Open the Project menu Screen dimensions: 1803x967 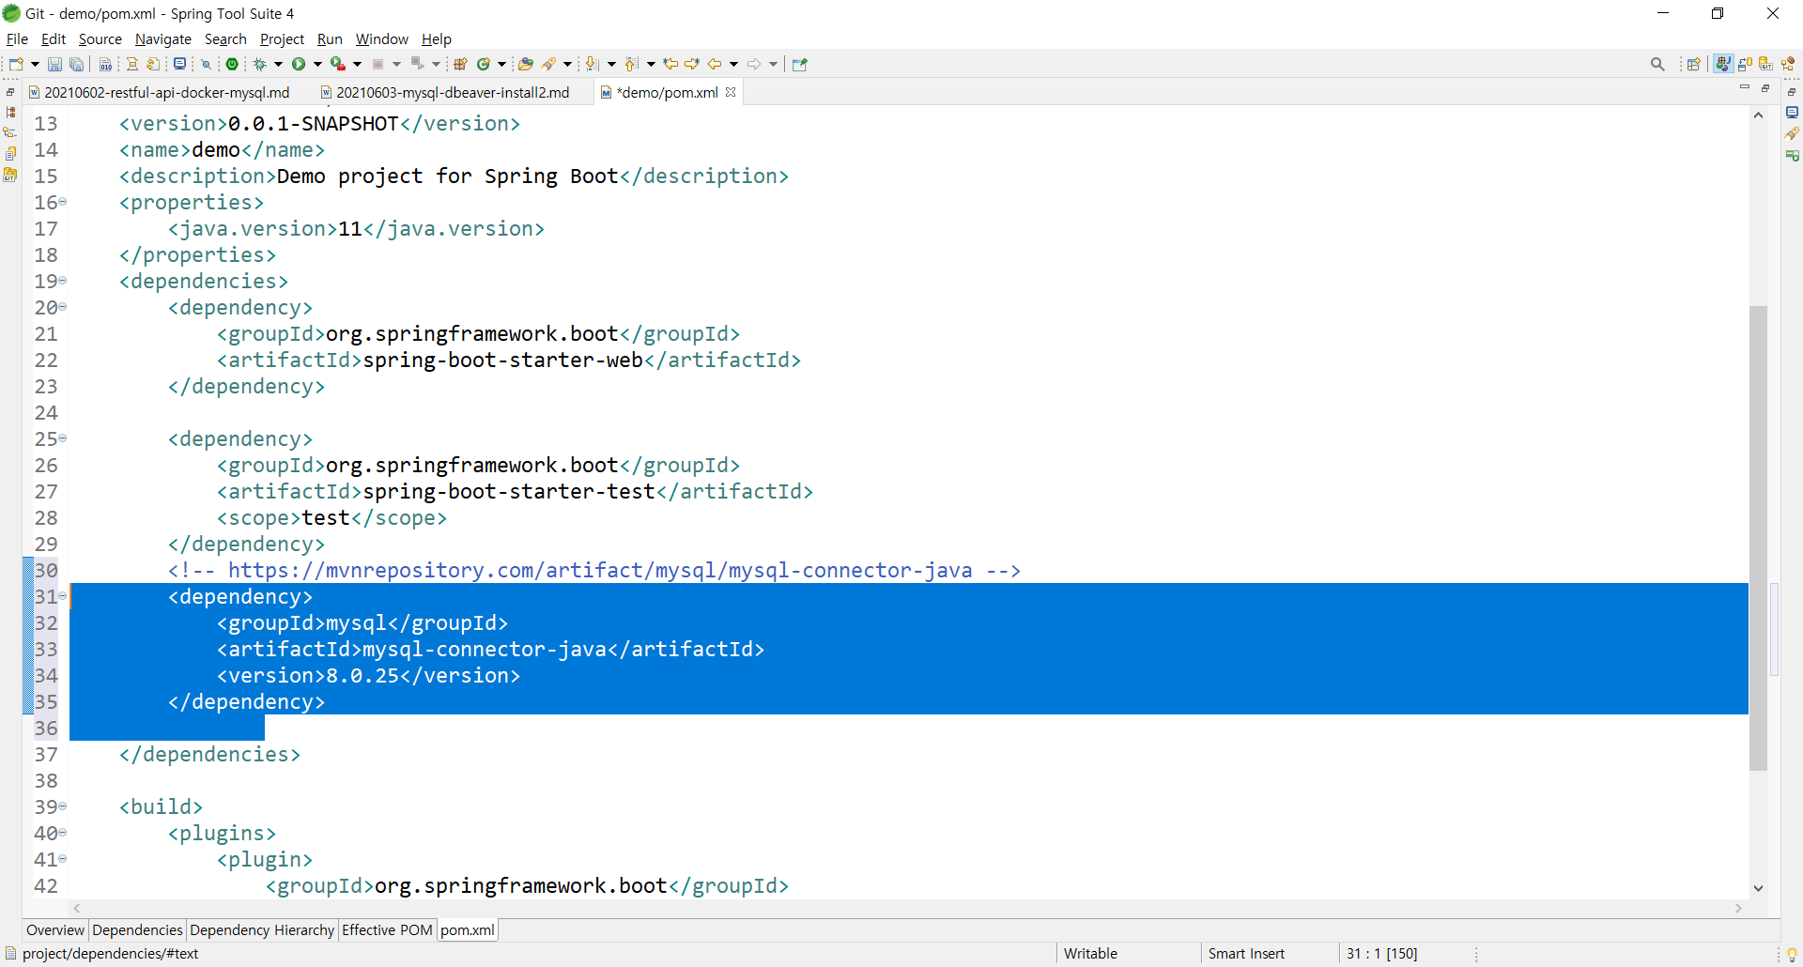click(282, 38)
